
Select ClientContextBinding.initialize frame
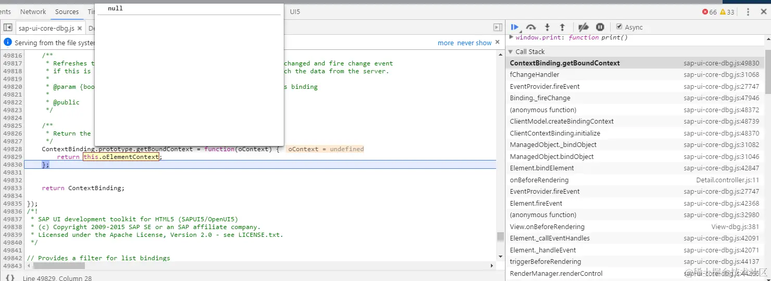point(635,133)
